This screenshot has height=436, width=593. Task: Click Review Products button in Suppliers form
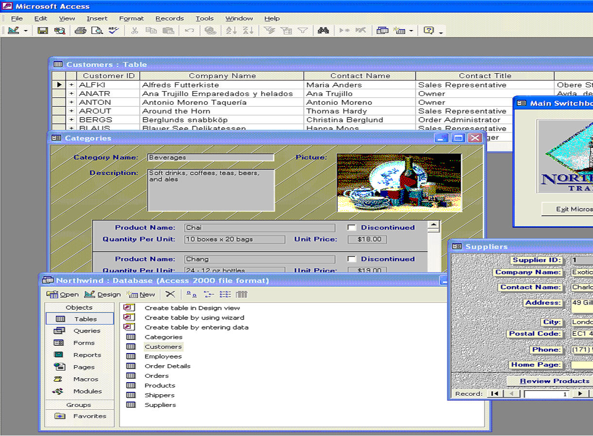point(555,381)
